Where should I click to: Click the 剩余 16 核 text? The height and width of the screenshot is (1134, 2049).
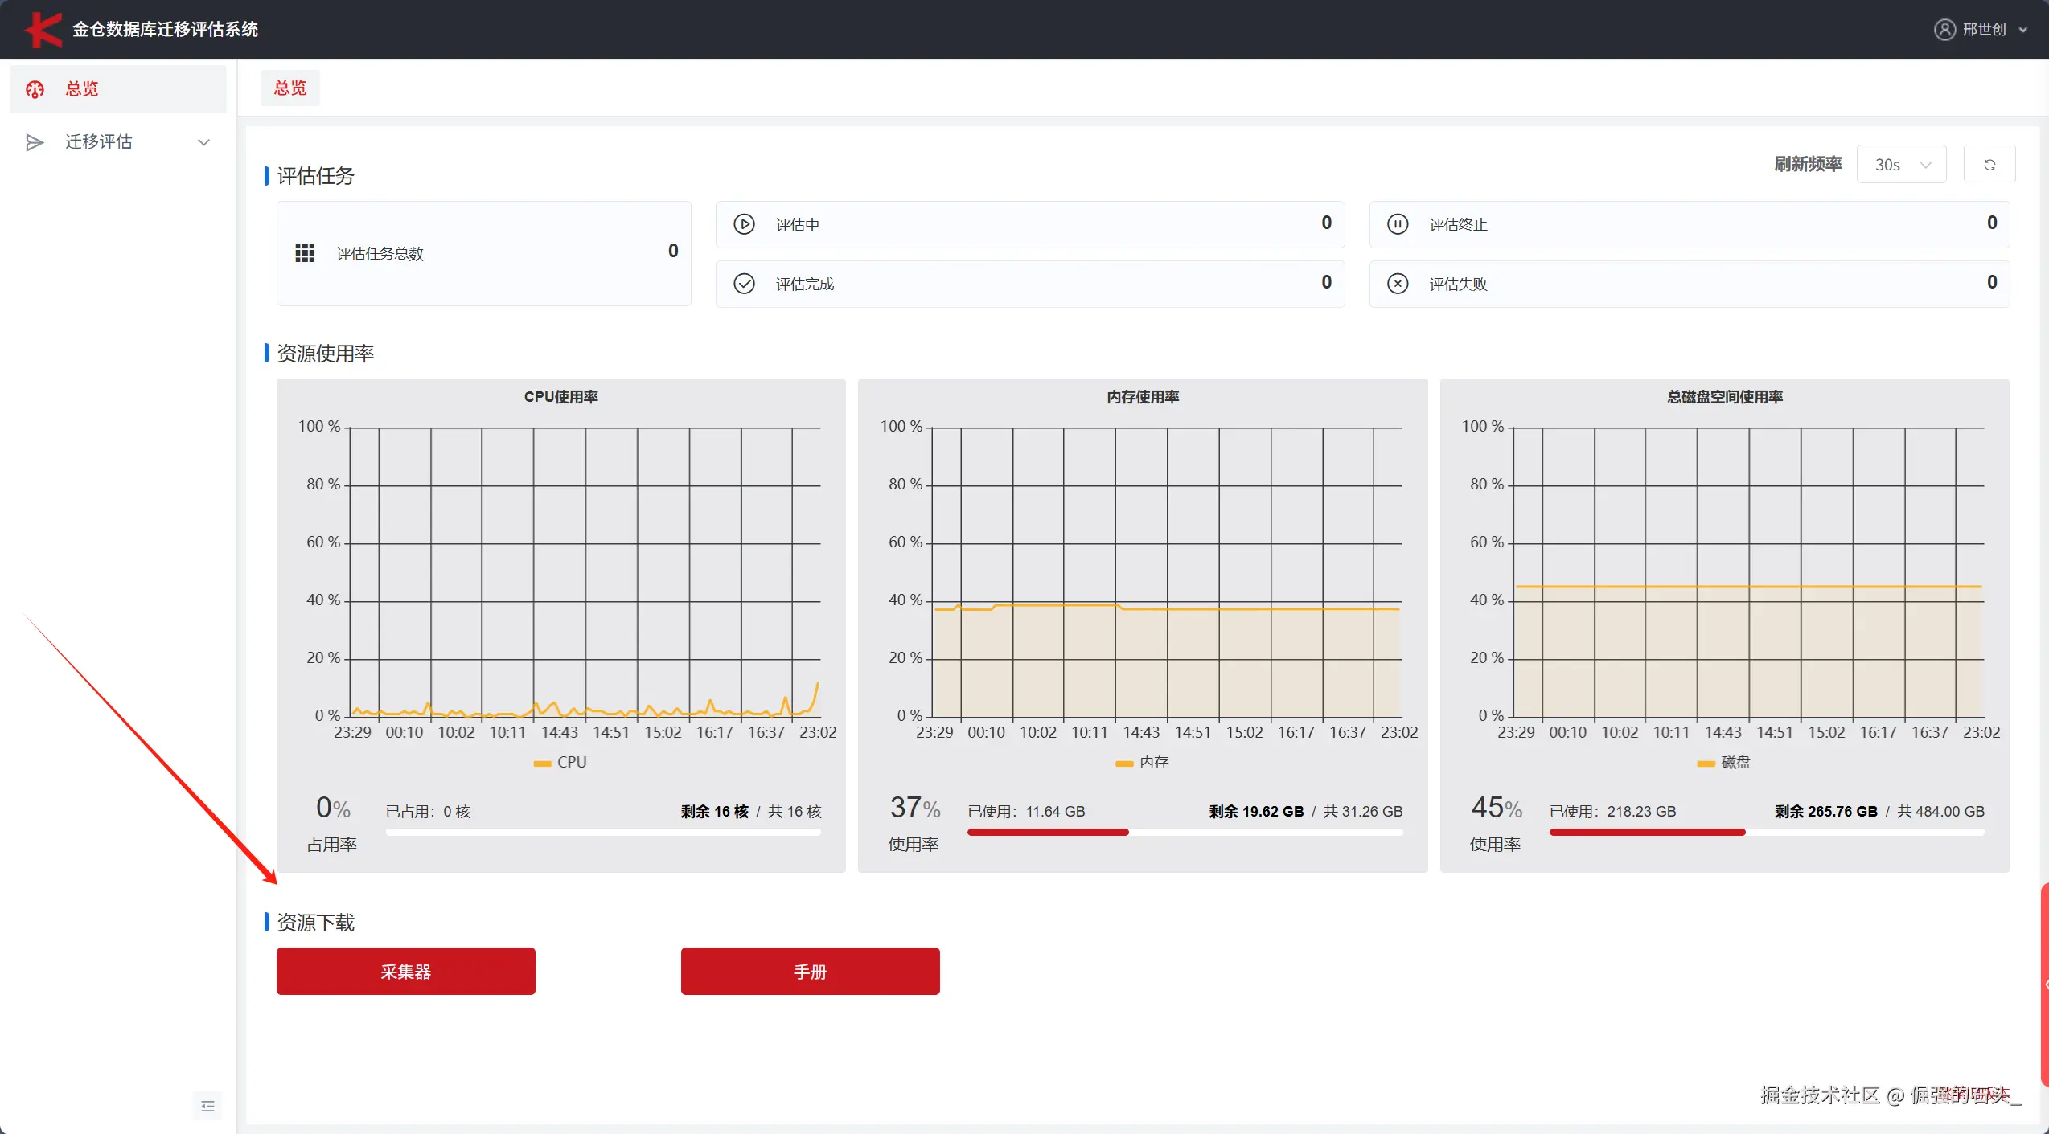point(715,812)
